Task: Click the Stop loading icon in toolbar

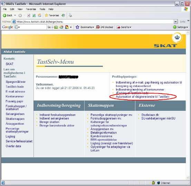Action: click(x=29, y=15)
